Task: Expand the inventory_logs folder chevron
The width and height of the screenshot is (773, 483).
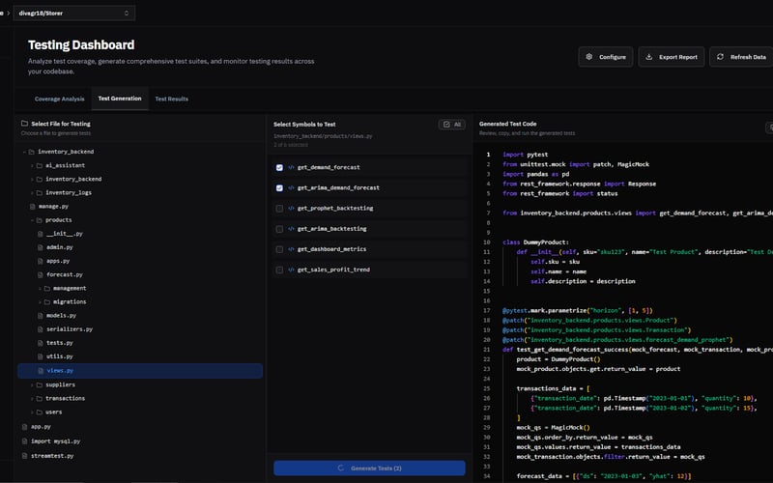Action: [32, 192]
